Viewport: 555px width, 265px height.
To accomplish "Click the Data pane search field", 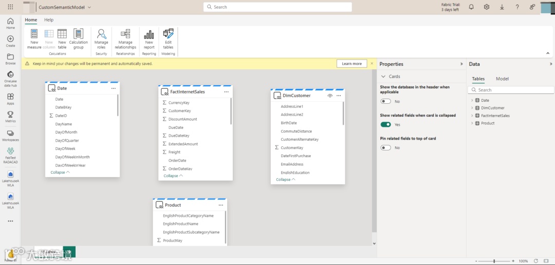I will click(511, 90).
